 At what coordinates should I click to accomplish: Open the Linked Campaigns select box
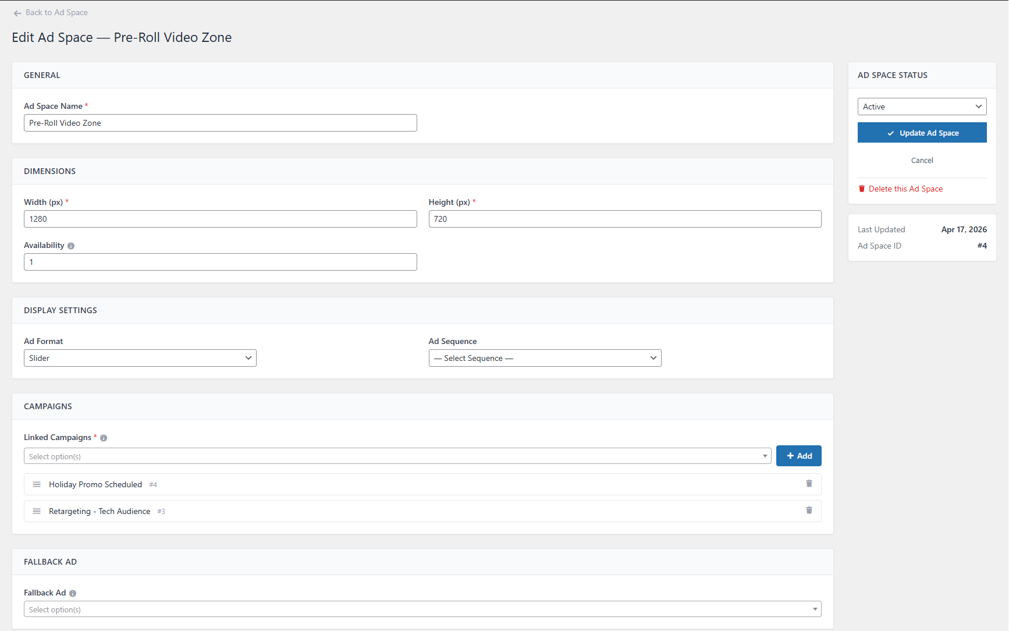[x=397, y=456]
